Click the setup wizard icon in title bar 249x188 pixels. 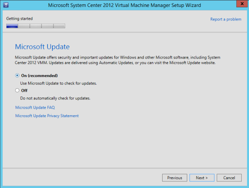point(6,5)
